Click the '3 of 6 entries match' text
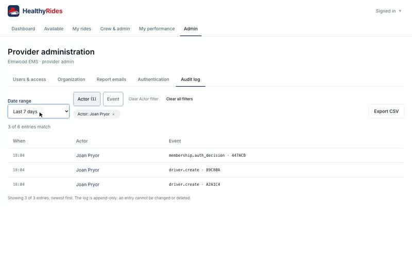The height and width of the screenshot is (258, 412). coord(29,126)
